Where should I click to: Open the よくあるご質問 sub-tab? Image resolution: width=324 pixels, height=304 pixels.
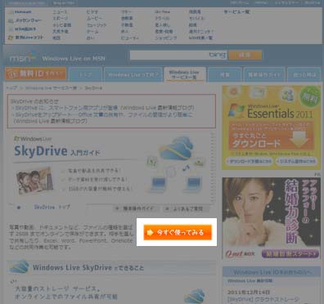187,209
